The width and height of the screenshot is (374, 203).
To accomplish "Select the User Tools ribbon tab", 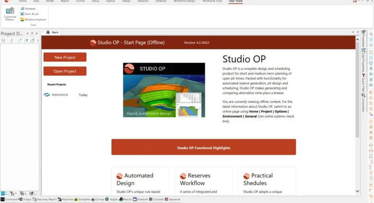I will [236, 1].
